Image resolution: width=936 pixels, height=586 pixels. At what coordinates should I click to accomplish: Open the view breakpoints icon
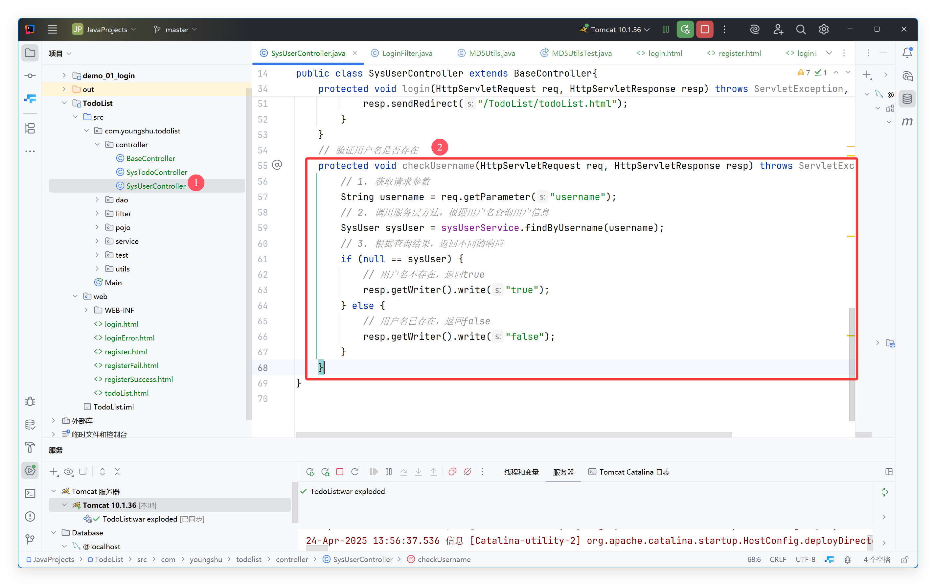tap(452, 472)
